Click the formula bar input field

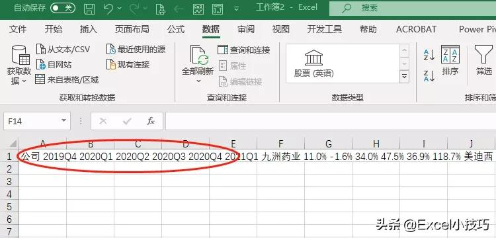coord(331,121)
